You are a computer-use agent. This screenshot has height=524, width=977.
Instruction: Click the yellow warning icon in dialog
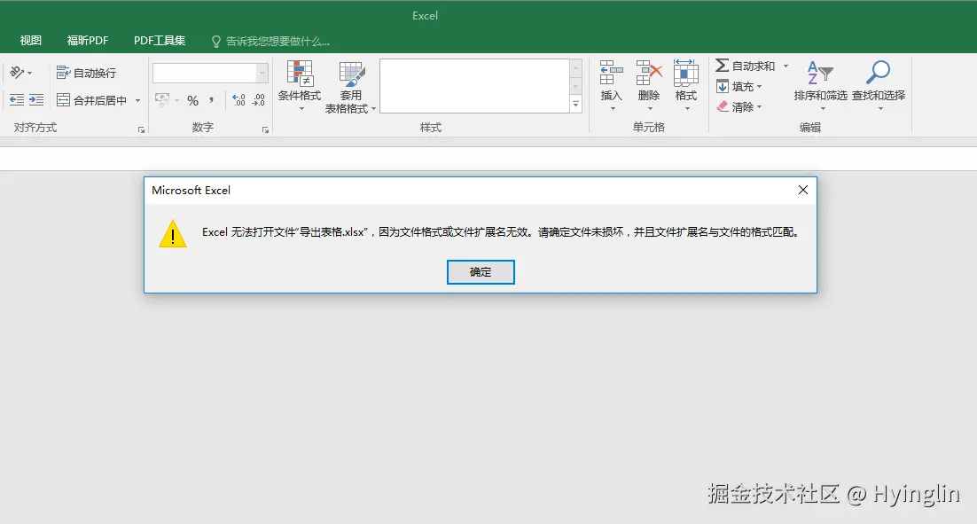(x=173, y=234)
